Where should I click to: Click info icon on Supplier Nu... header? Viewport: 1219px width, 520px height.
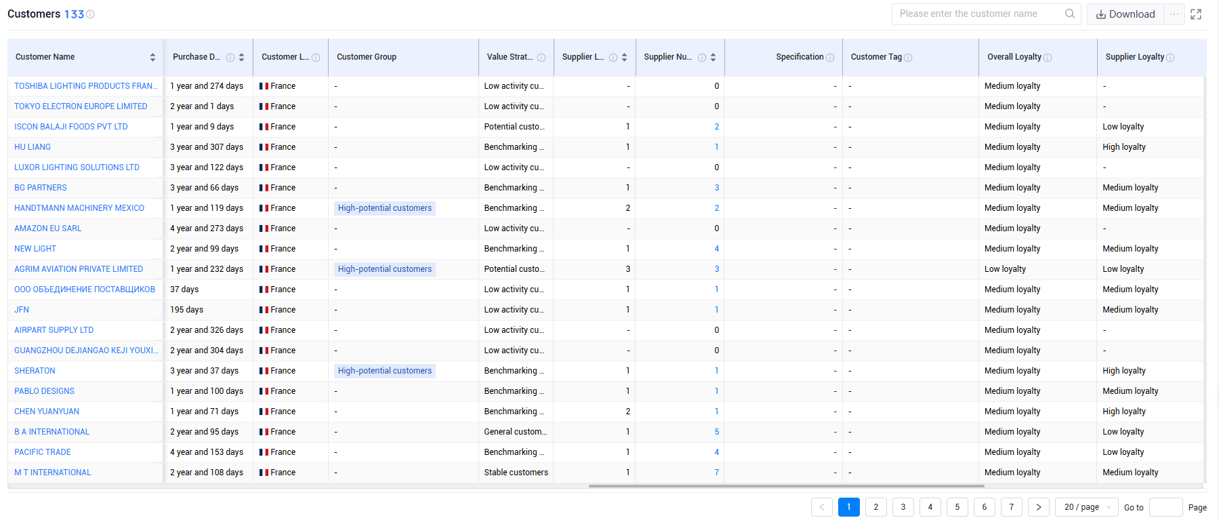702,58
